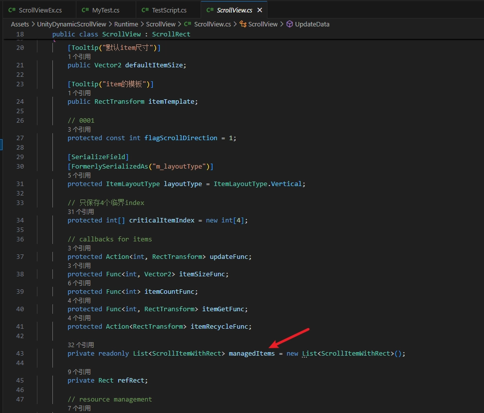Click the C# file icon in breadcrumb
This screenshot has width=484, height=413.
click(x=188, y=24)
